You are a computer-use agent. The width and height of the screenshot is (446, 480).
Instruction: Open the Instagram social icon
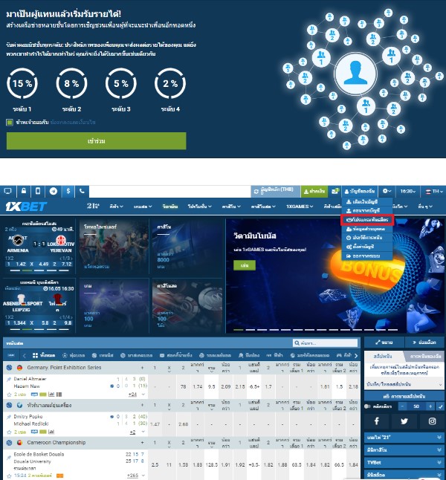point(431,421)
